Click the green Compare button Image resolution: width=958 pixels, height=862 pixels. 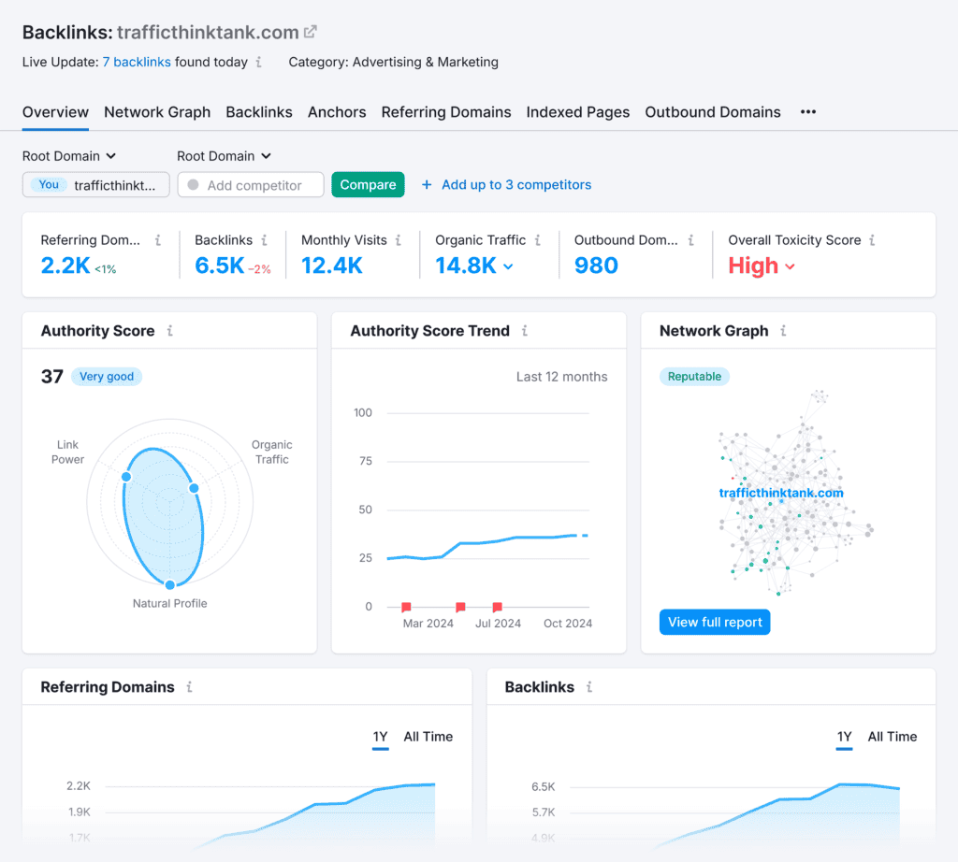(368, 185)
